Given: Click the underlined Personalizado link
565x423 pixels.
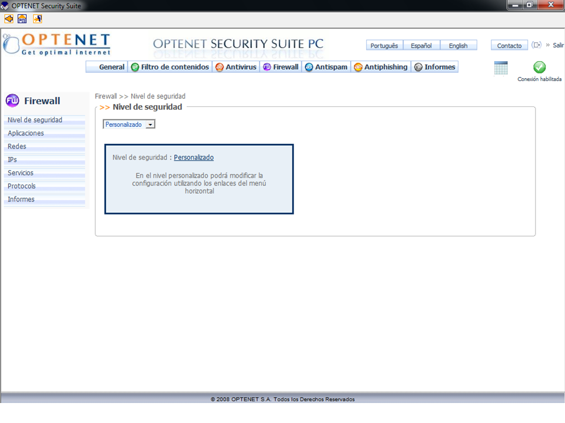Looking at the screenshot, I should click(194, 157).
